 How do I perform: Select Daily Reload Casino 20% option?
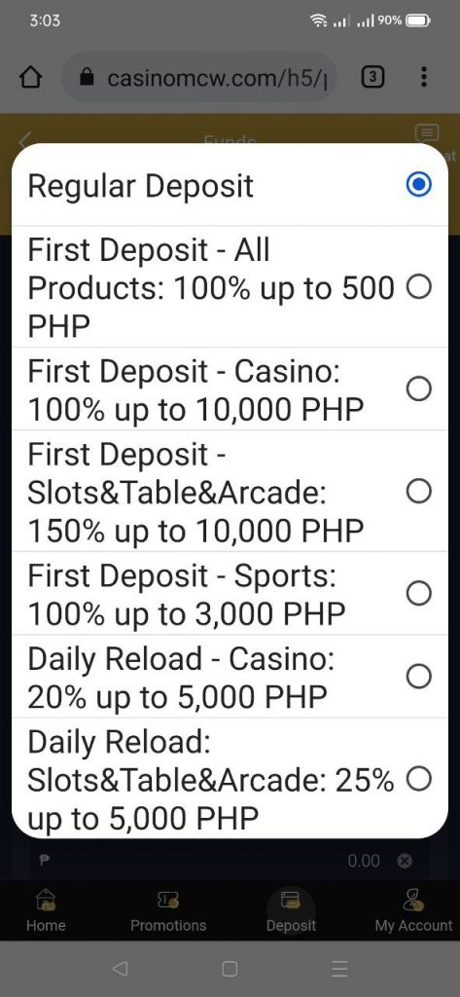point(230,676)
